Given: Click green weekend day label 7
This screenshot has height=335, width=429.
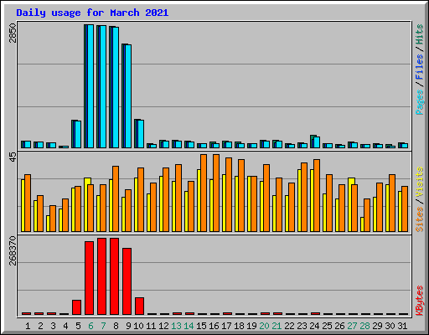Looking at the screenshot, I should pos(103,326).
